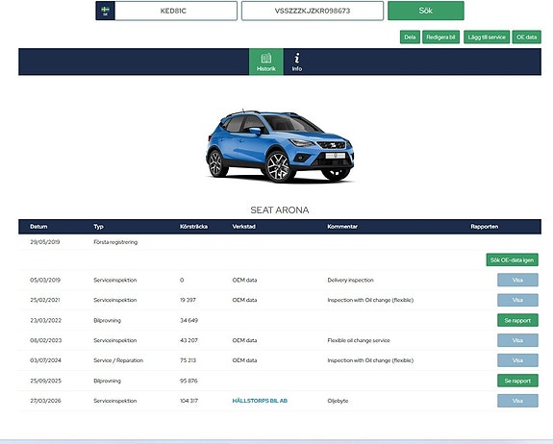Click the blue SEAT Arona car image
Screen dimensions: 553x444
[280, 146]
